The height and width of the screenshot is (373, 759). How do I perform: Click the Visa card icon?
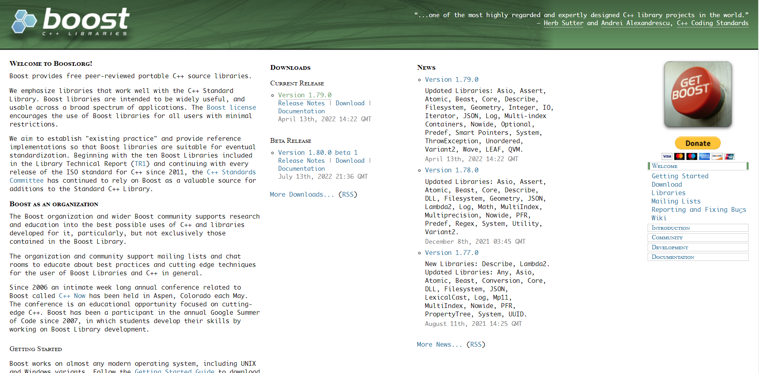pyautogui.click(x=667, y=156)
